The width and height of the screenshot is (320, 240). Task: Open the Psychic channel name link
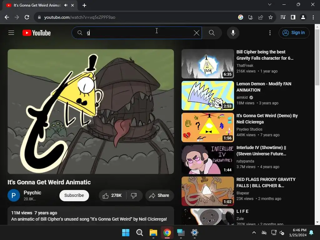[32, 192]
